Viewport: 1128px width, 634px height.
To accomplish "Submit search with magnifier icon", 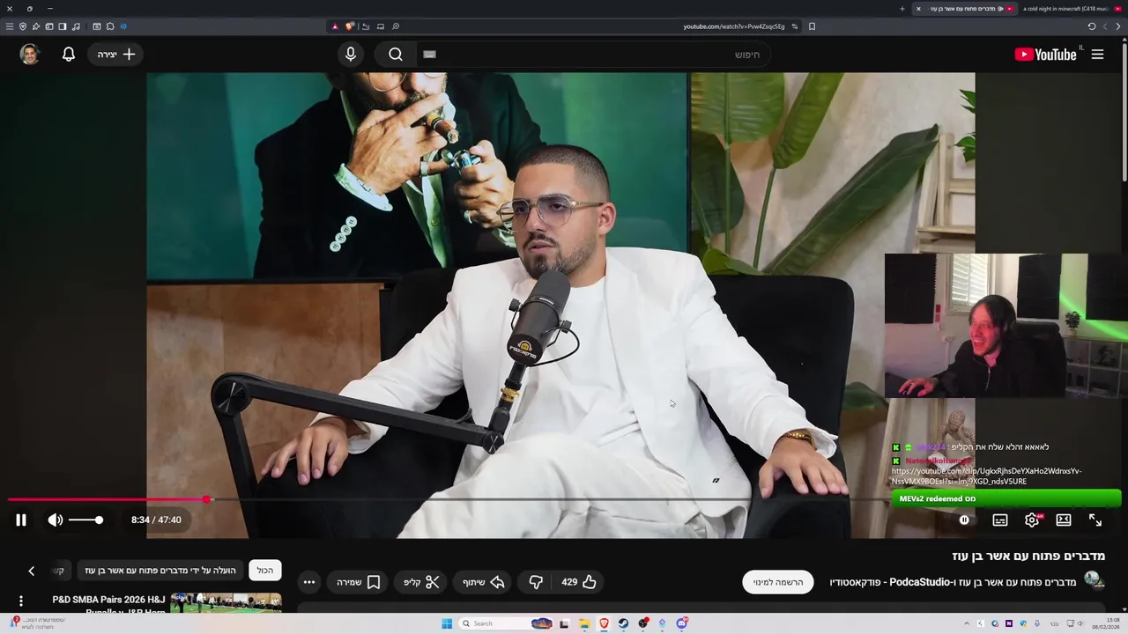I will pos(396,55).
